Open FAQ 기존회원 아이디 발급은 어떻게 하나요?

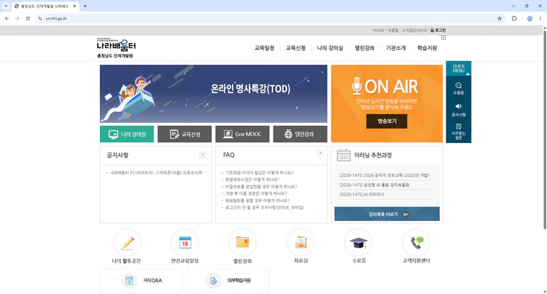tap(259, 172)
